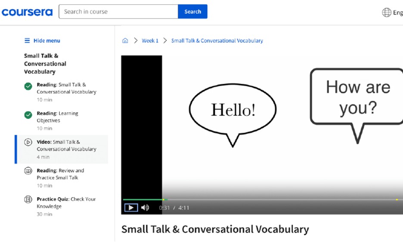Click the video play-circle icon in sidebar

[28, 142]
